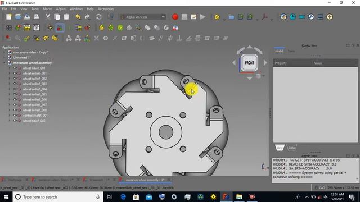Open the Accessories menu
This screenshot has width=360, height=202.
coord(106,9)
